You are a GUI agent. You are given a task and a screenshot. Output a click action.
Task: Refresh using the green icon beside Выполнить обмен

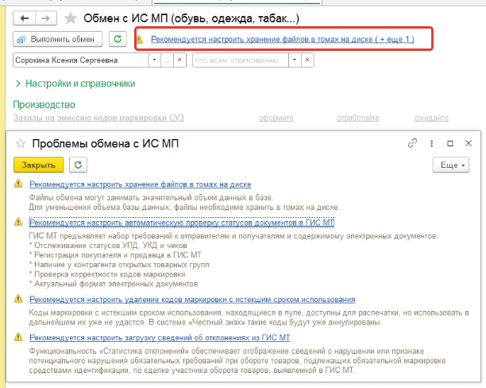coord(118,39)
